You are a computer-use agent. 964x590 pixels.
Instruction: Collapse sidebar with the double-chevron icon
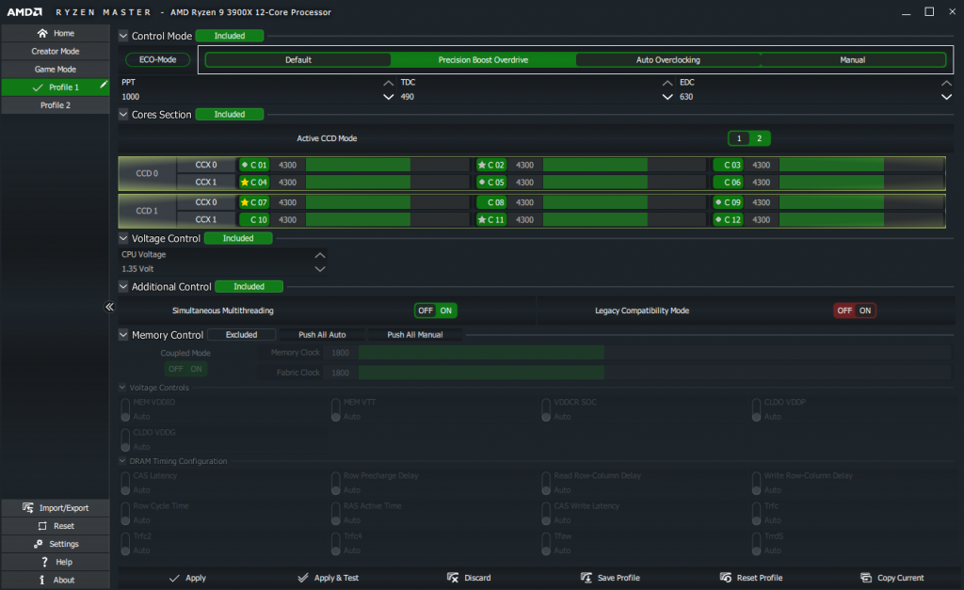(x=109, y=307)
